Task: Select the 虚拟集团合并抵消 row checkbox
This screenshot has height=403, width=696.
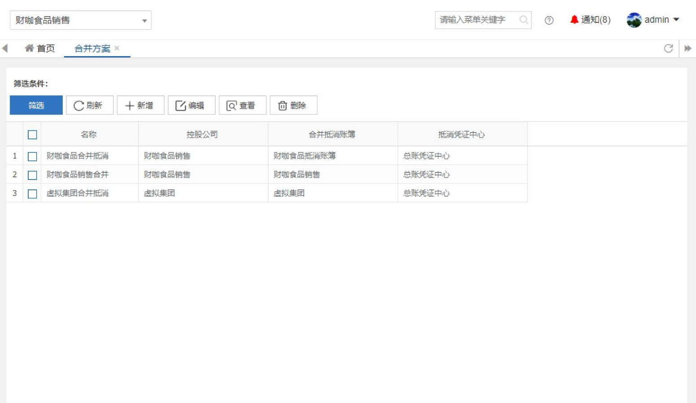Action: pyautogui.click(x=32, y=194)
